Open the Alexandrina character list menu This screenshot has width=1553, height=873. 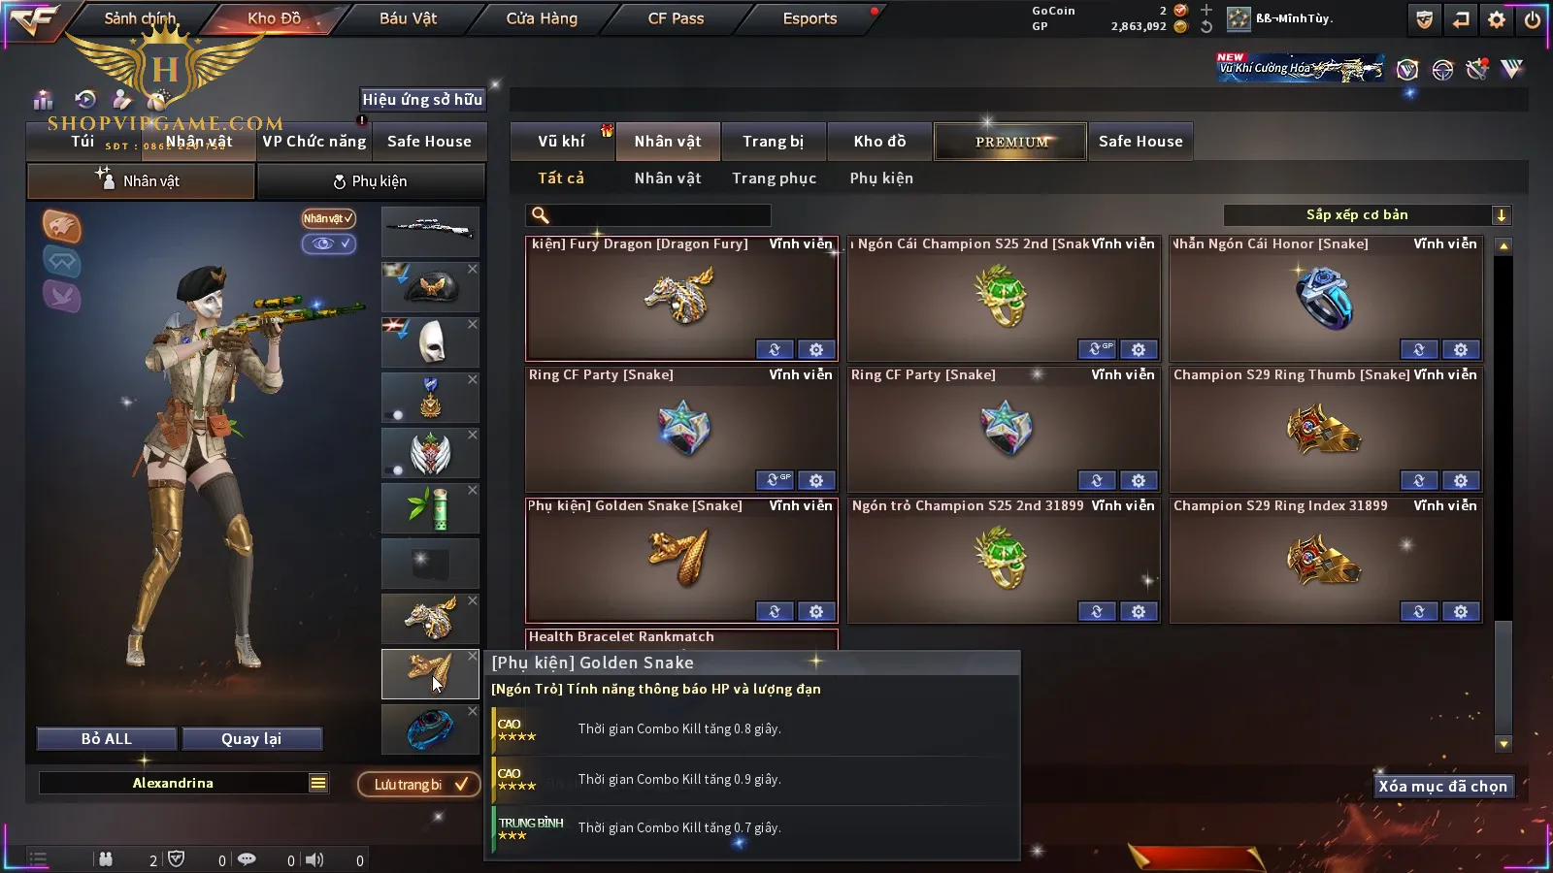click(x=318, y=783)
